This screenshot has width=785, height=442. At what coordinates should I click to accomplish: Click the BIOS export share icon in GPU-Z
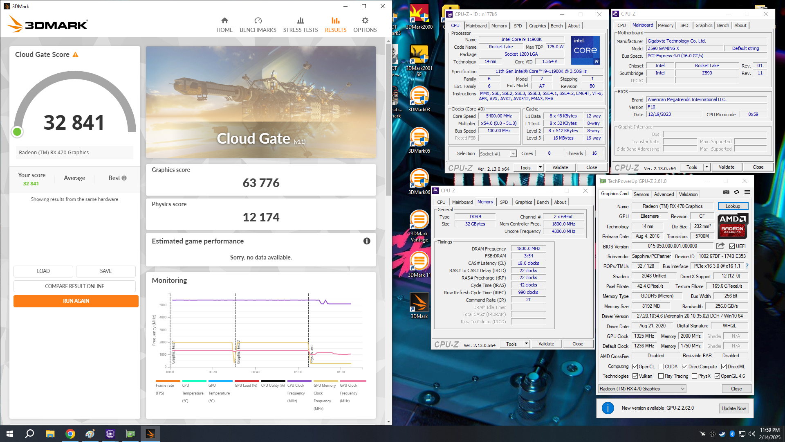pyautogui.click(x=720, y=246)
